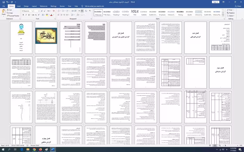Undo the last action

click(7, 2)
